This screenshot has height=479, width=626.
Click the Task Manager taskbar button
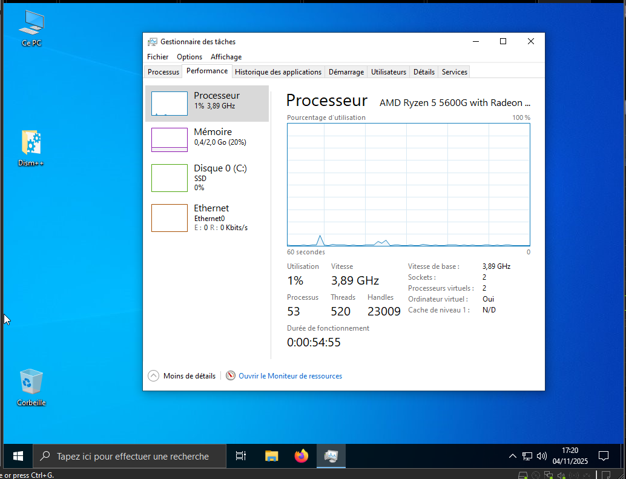point(331,456)
